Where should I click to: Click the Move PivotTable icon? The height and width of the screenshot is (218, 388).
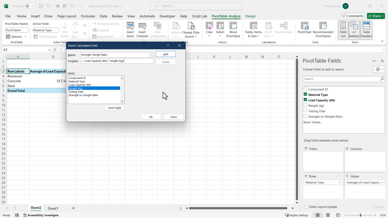click(233, 29)
